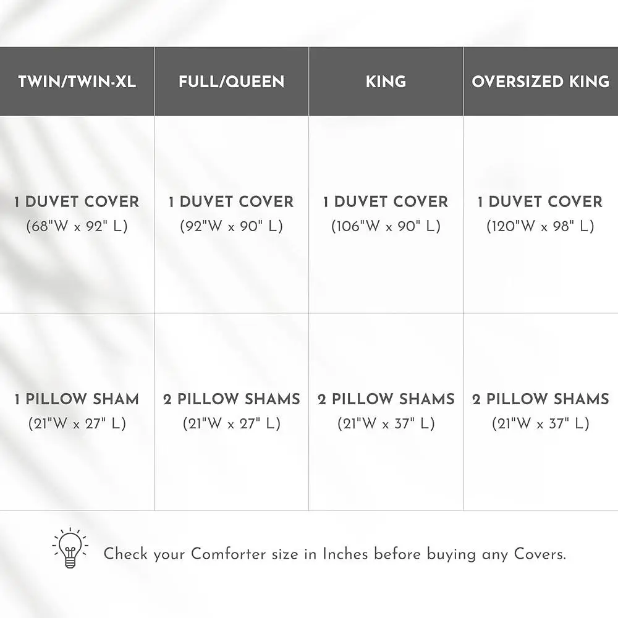
Task: Click the 1 Pillow Sham label
Action: [77, 399]
